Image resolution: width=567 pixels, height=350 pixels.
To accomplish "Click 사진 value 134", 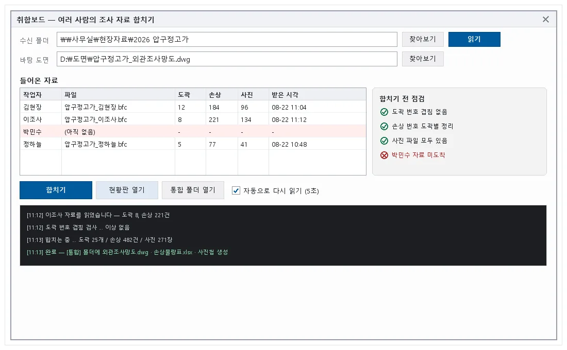I will pyautogui.click(x=246, y=119).
